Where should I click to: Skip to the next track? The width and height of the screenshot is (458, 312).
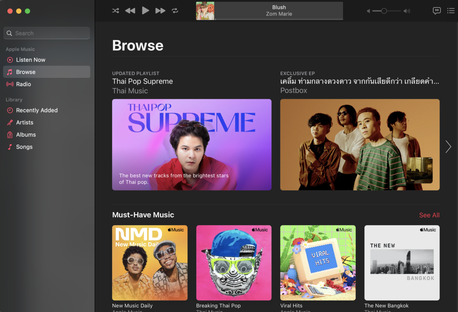click(x=160, y=11)
